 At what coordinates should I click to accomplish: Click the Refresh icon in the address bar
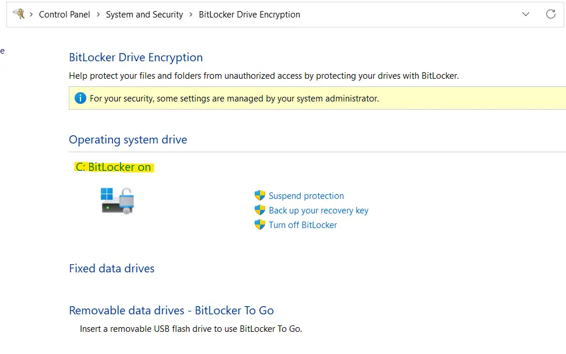tap(551, 14)
